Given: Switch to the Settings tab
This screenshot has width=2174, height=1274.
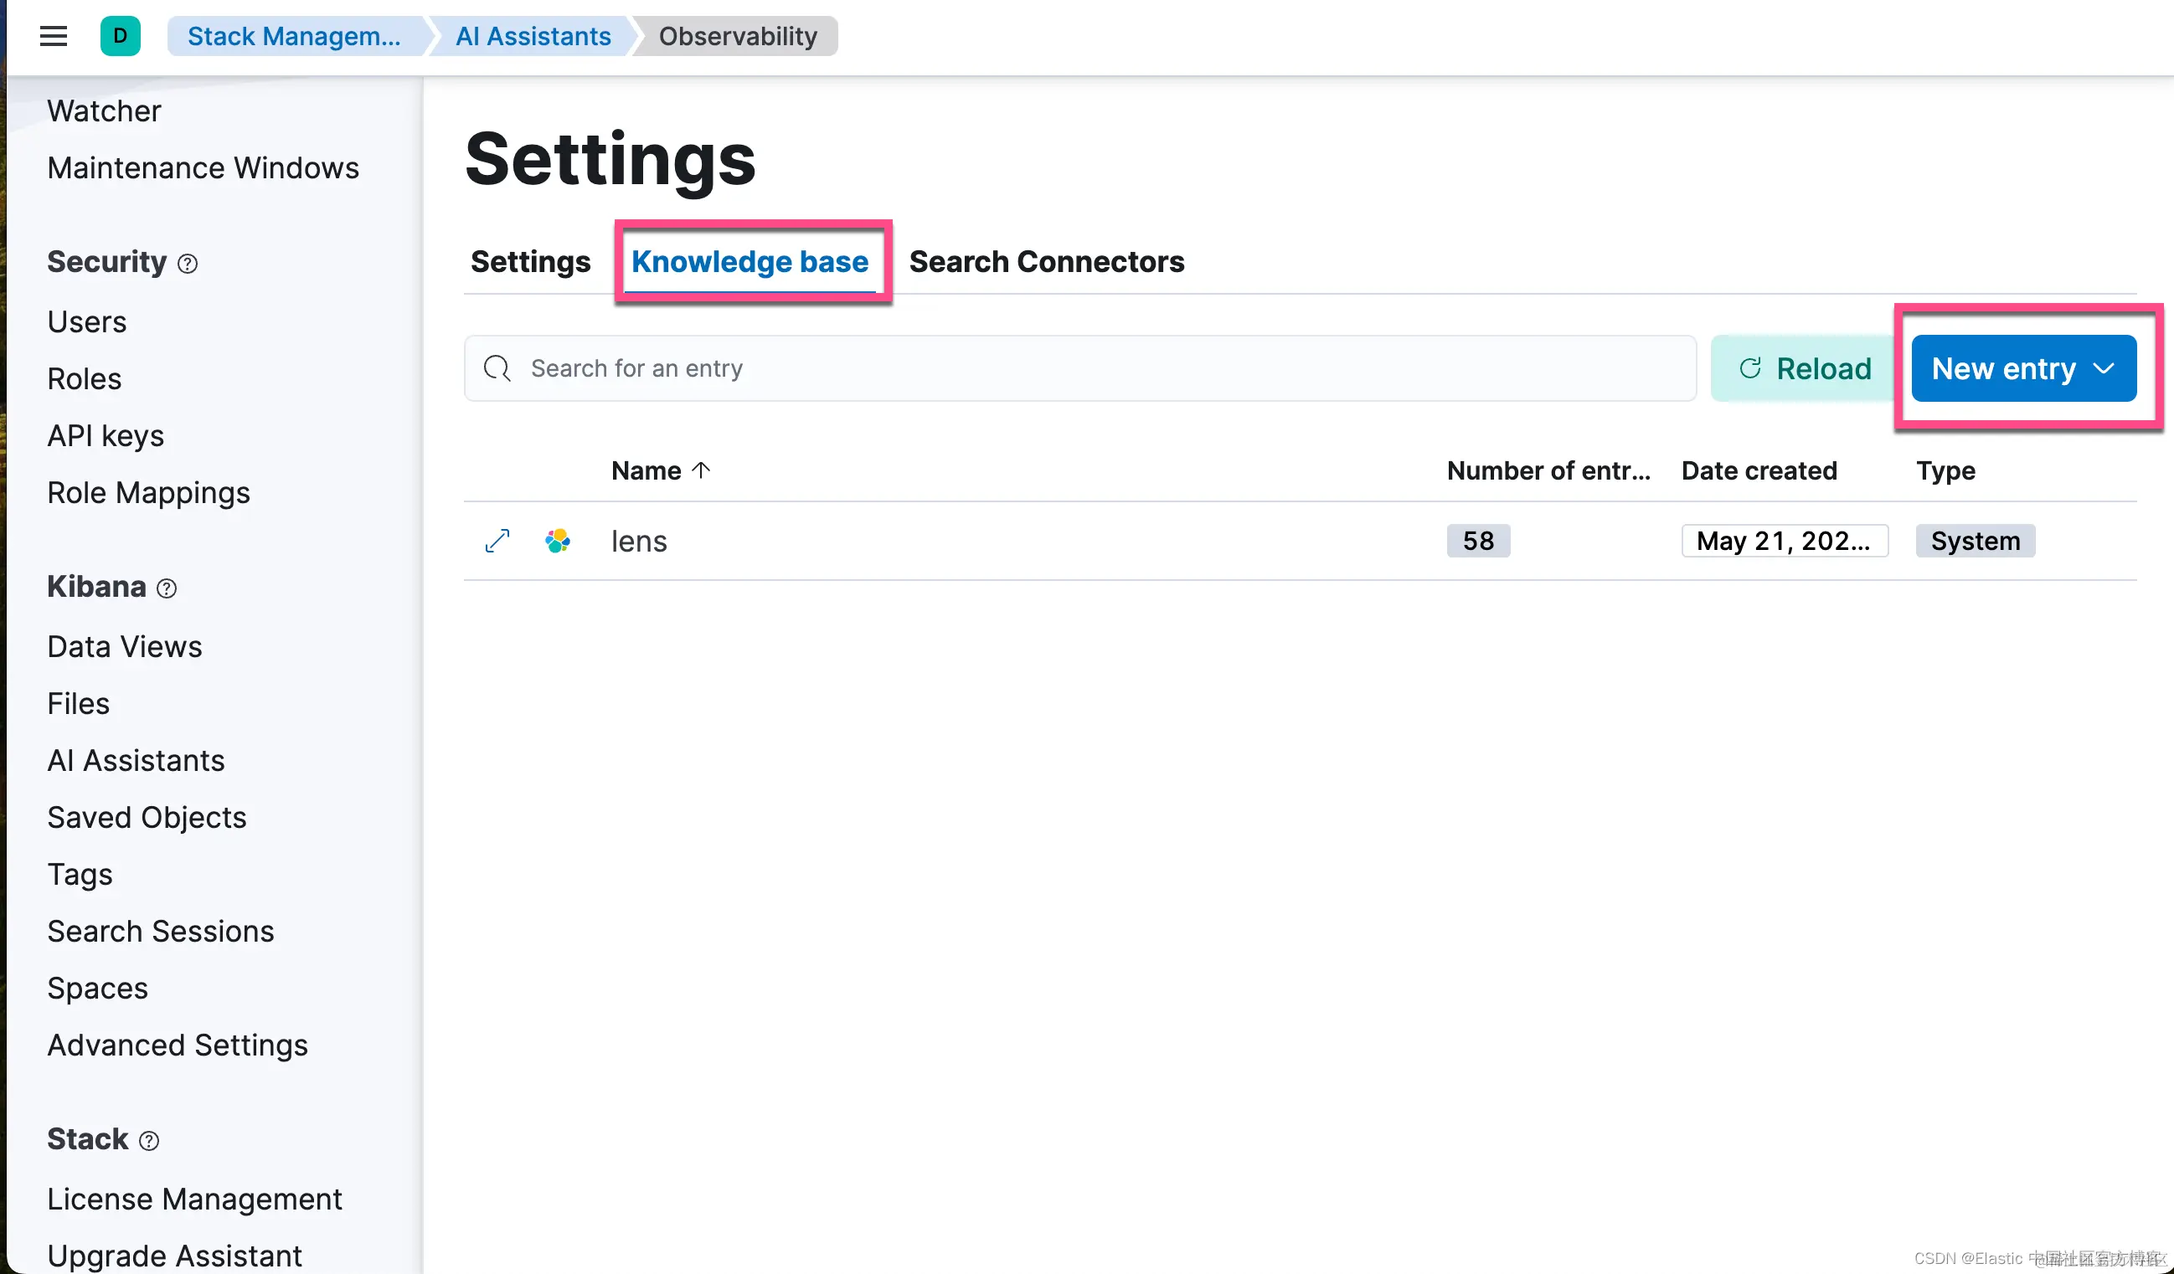Looking at the screenshot, I should (x=531, y=261).
